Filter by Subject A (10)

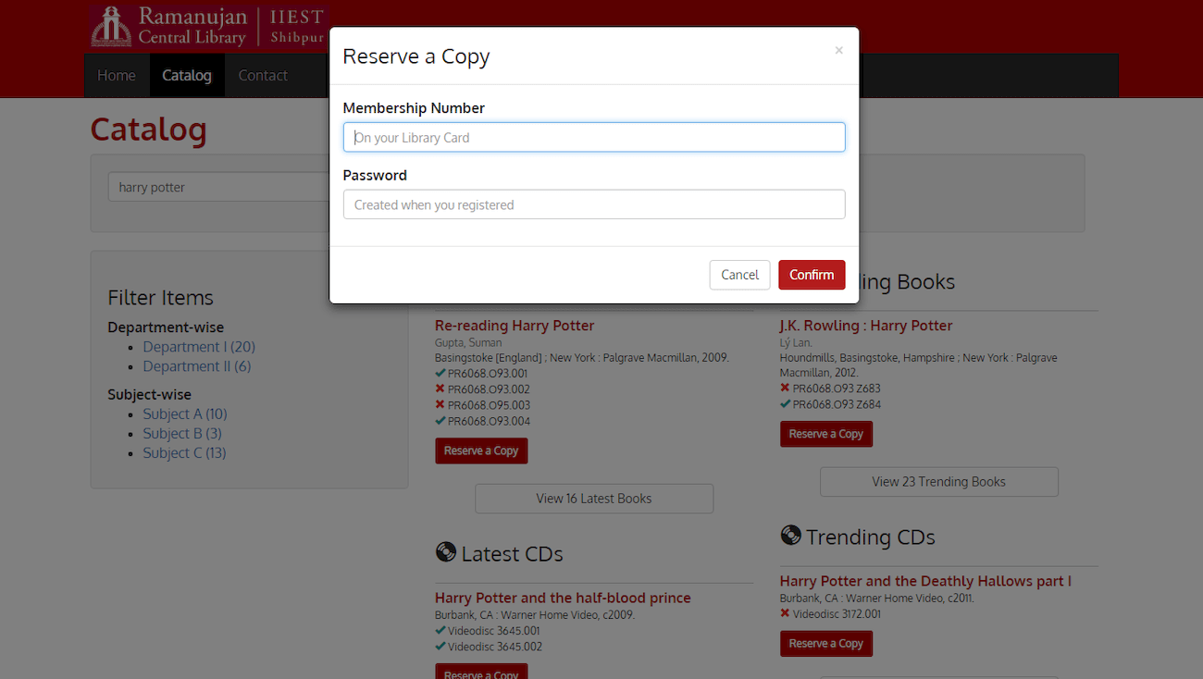pyautogui.click(x=184, y=414)
